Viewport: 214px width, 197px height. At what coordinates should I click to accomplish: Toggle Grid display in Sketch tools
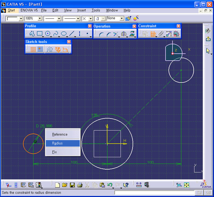tap(33, 50)
